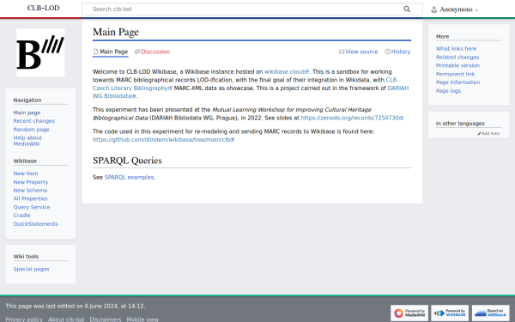The image size is (515, 322).
Task: Open Help about MediaWiki link
Action: [x=27, y=141]
